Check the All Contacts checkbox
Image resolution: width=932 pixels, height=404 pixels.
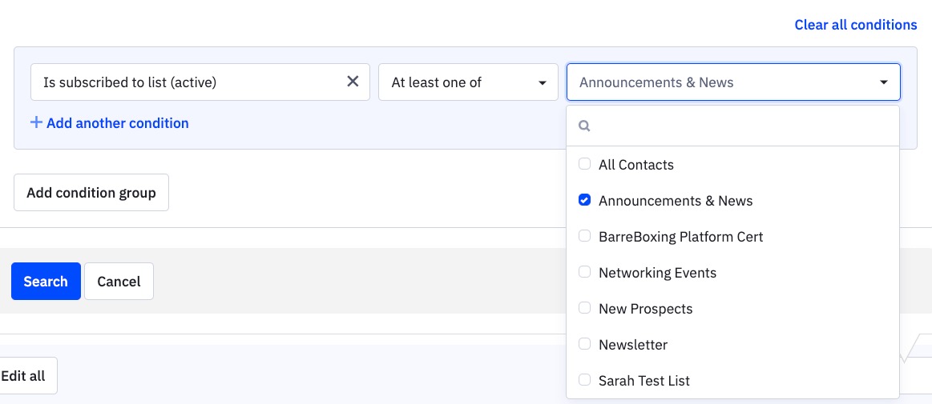(x=584, y=164)
